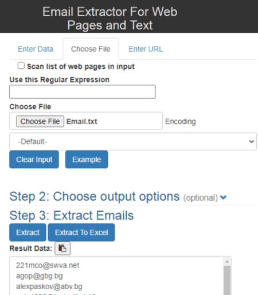Open the Enter URL tab

pyautogui.click(x=146, y=49)
